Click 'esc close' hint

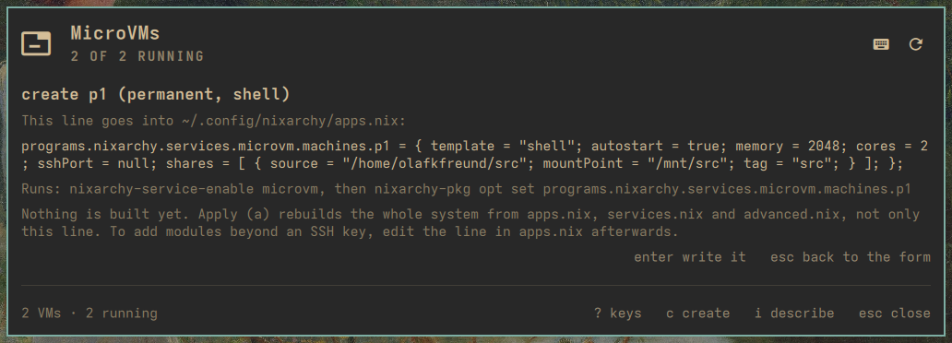(894, 313)
